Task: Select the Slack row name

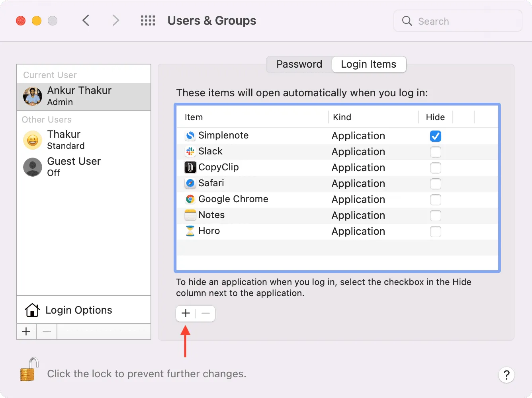Action: click(x=210, y=151)
